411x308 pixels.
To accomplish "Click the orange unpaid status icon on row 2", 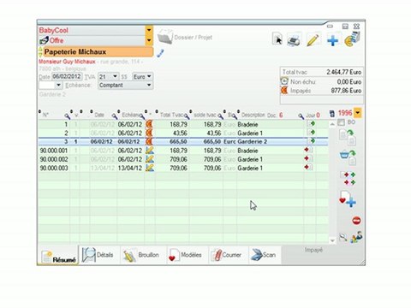I will [149, 133].
